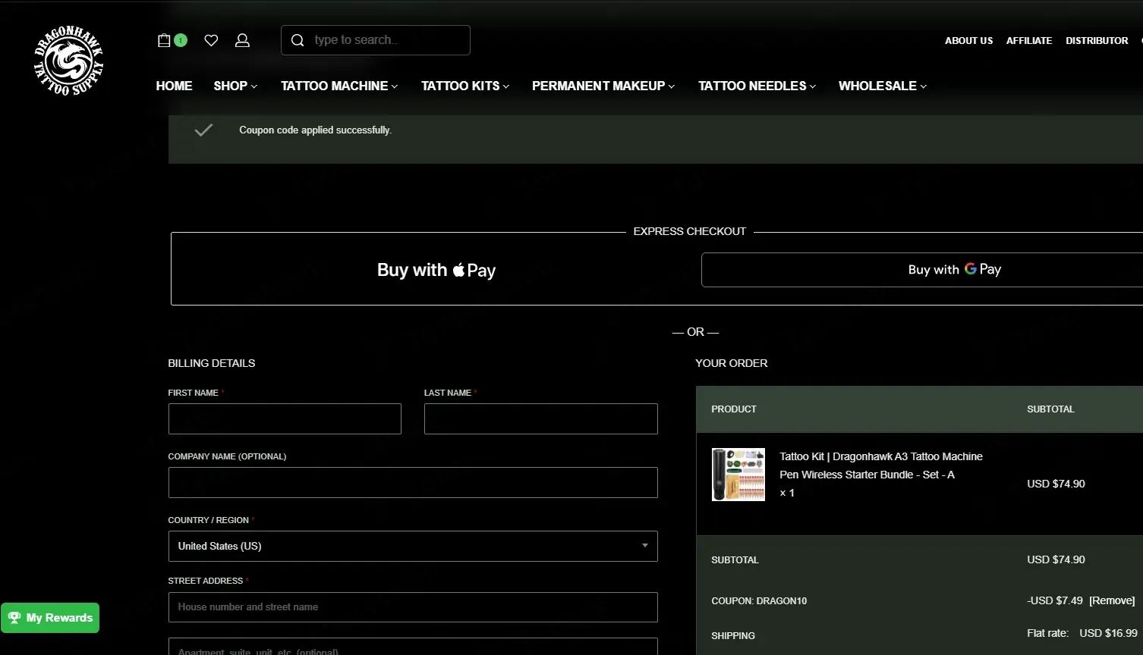Click the Dragonhawk Tattoo Supply logo
The image size is (1143, 655).
click(68, 61)
